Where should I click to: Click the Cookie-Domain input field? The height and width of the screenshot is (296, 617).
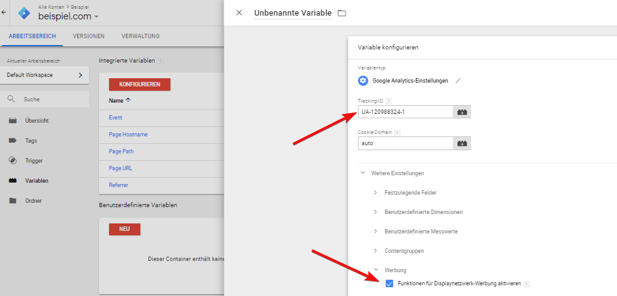[x=406, y=143]
